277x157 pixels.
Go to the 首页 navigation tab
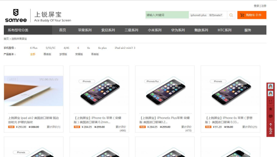coord(63,30)
